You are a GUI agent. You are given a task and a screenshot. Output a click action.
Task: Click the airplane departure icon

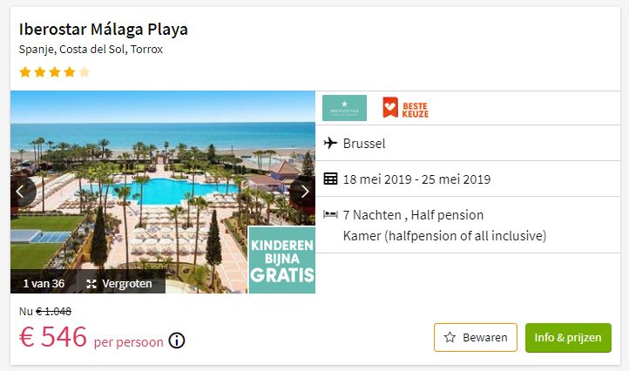point(330,143)
